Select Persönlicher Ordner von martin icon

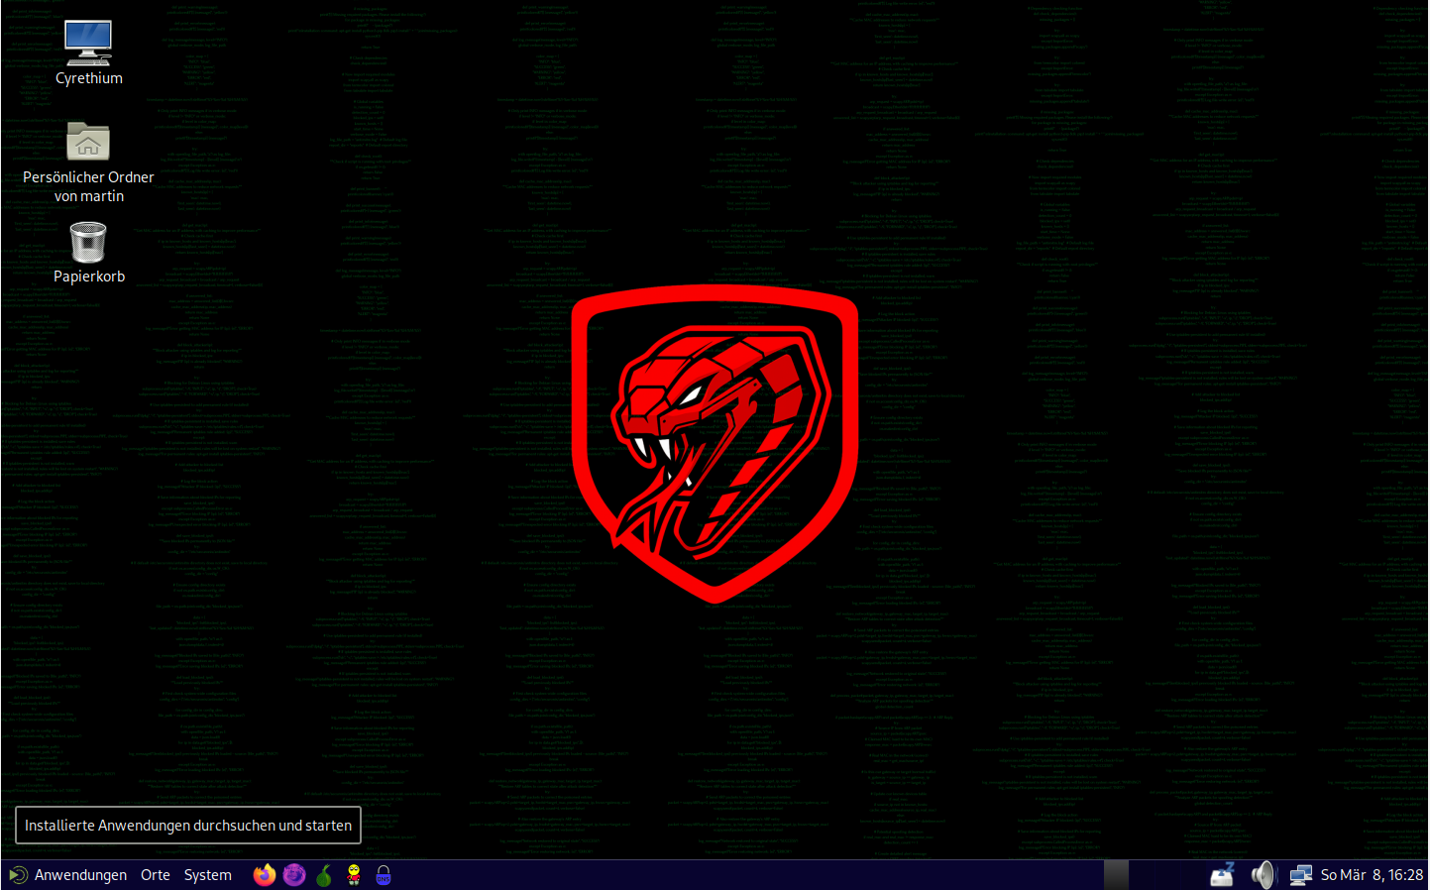pyautogui.click(x=88, y=143)
